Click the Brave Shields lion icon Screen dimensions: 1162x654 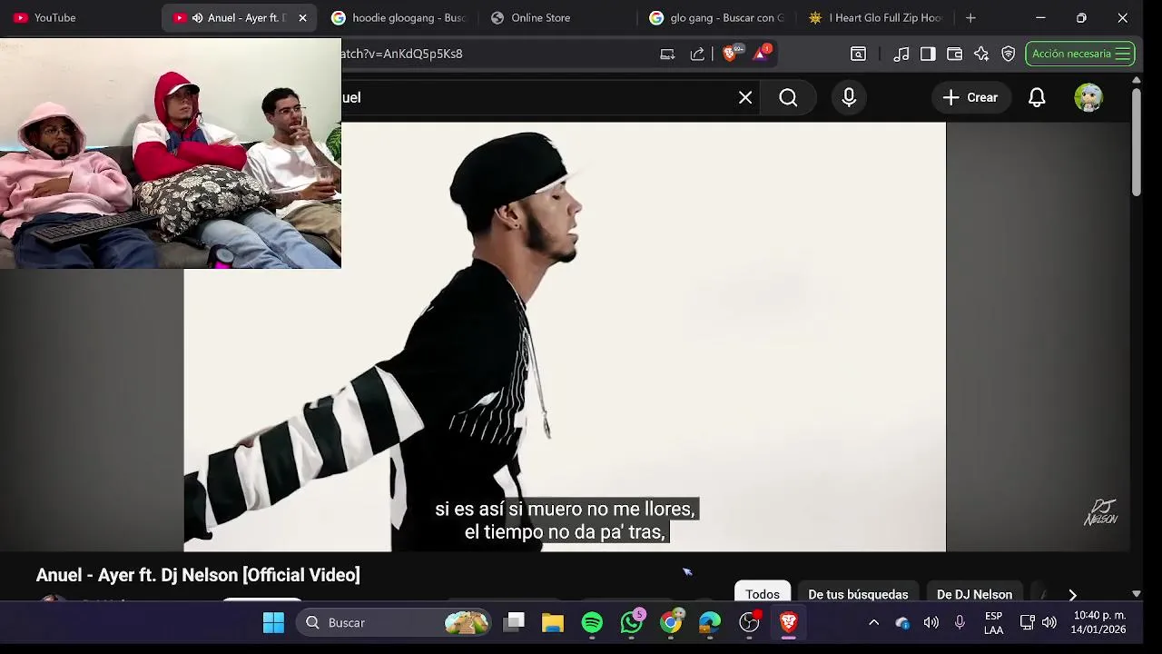729,54
